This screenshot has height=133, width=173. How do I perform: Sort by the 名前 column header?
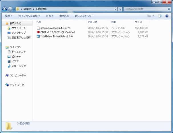coord(39,22)
